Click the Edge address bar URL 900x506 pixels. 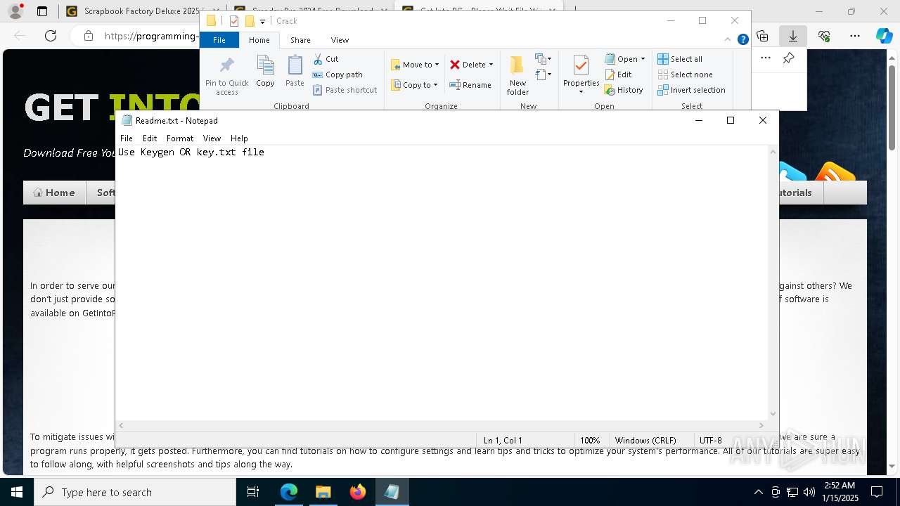pyautogui.click(x=150, y=36)
